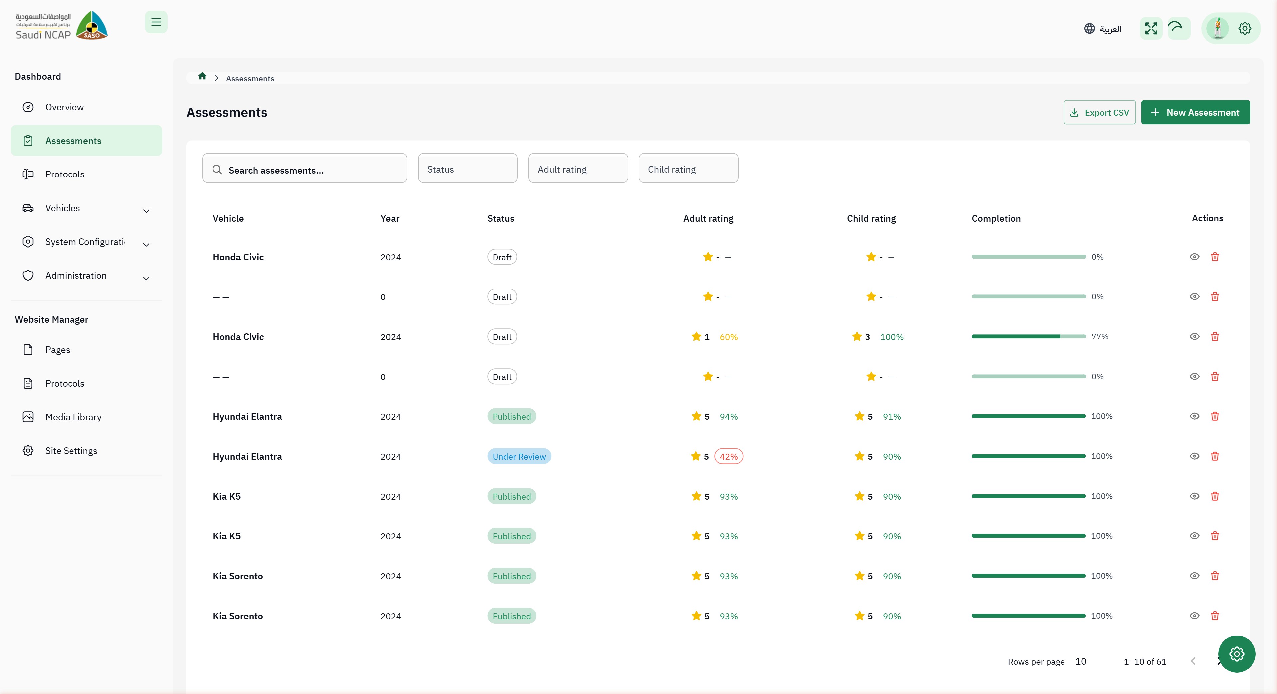The height and width of the screenshot is (694, 1277).
Task: Expand the Vehicles submenu chevron
Action: [x=146, y=211]
